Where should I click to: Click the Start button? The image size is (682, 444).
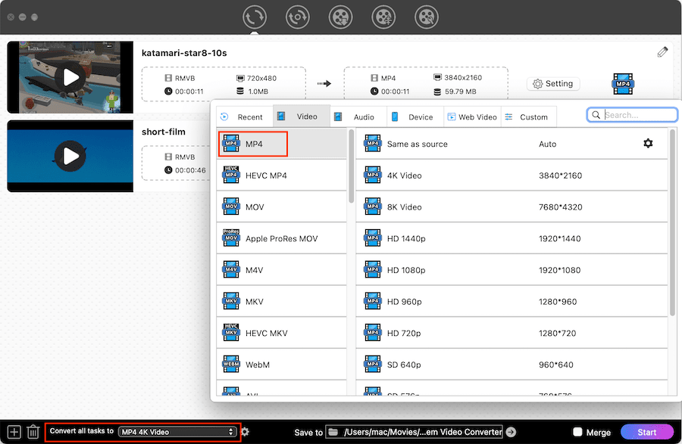pyautogui.click(x=647, y=432)
